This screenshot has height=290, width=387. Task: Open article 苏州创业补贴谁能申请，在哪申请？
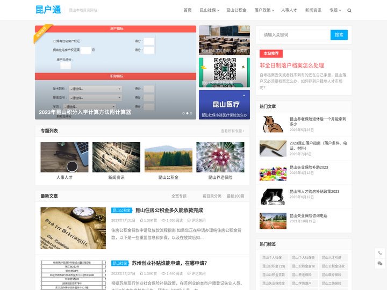coord(169,263)
